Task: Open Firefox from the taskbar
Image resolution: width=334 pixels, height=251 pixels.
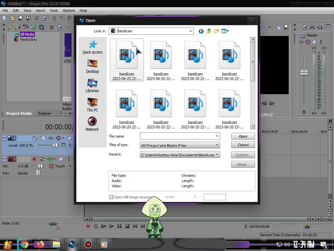Action: tap(40, 244)
